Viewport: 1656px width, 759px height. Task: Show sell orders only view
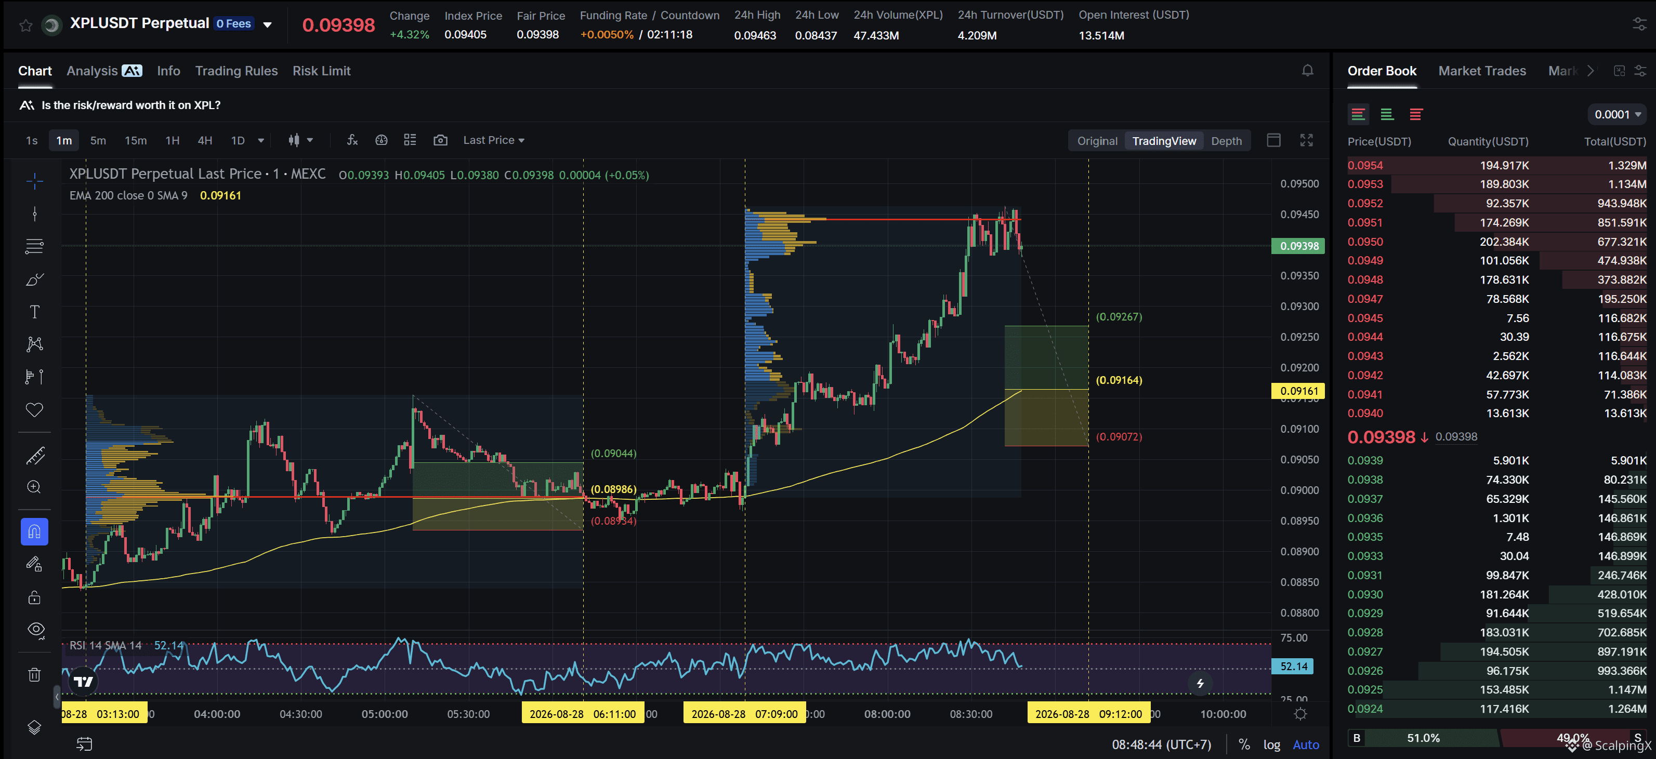point(1416,114)
